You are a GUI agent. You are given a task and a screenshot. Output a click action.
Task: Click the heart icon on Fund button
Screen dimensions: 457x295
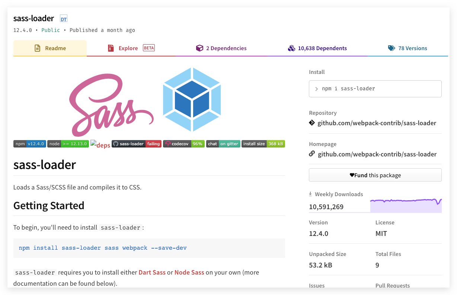click(352, 175)
